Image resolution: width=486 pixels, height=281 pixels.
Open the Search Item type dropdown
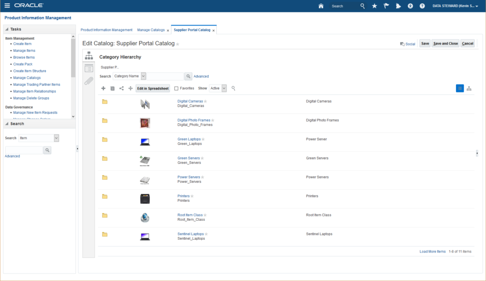point(56,138)
